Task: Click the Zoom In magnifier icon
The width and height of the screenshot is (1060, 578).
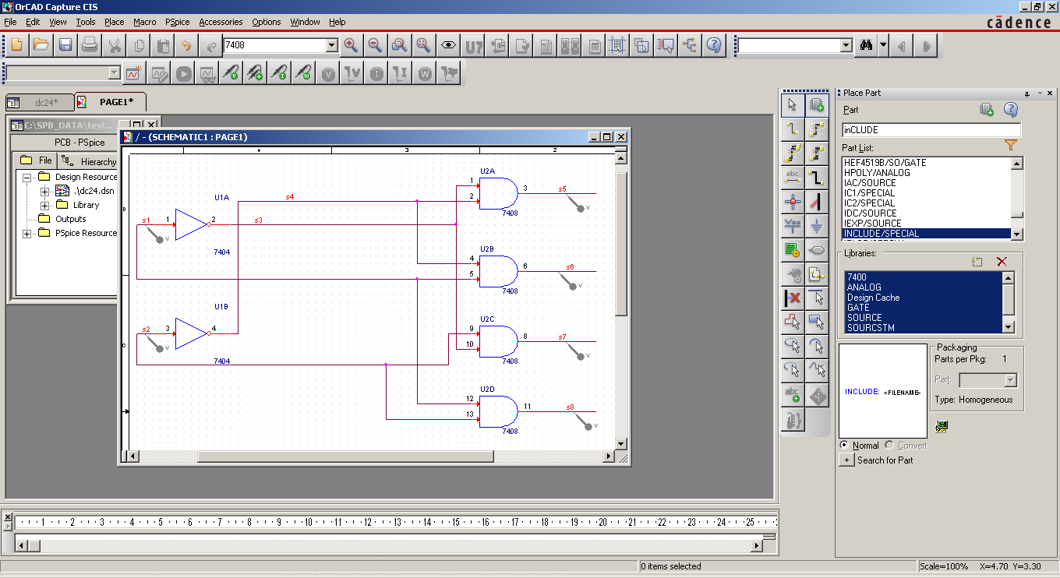Action: [351, 45]
